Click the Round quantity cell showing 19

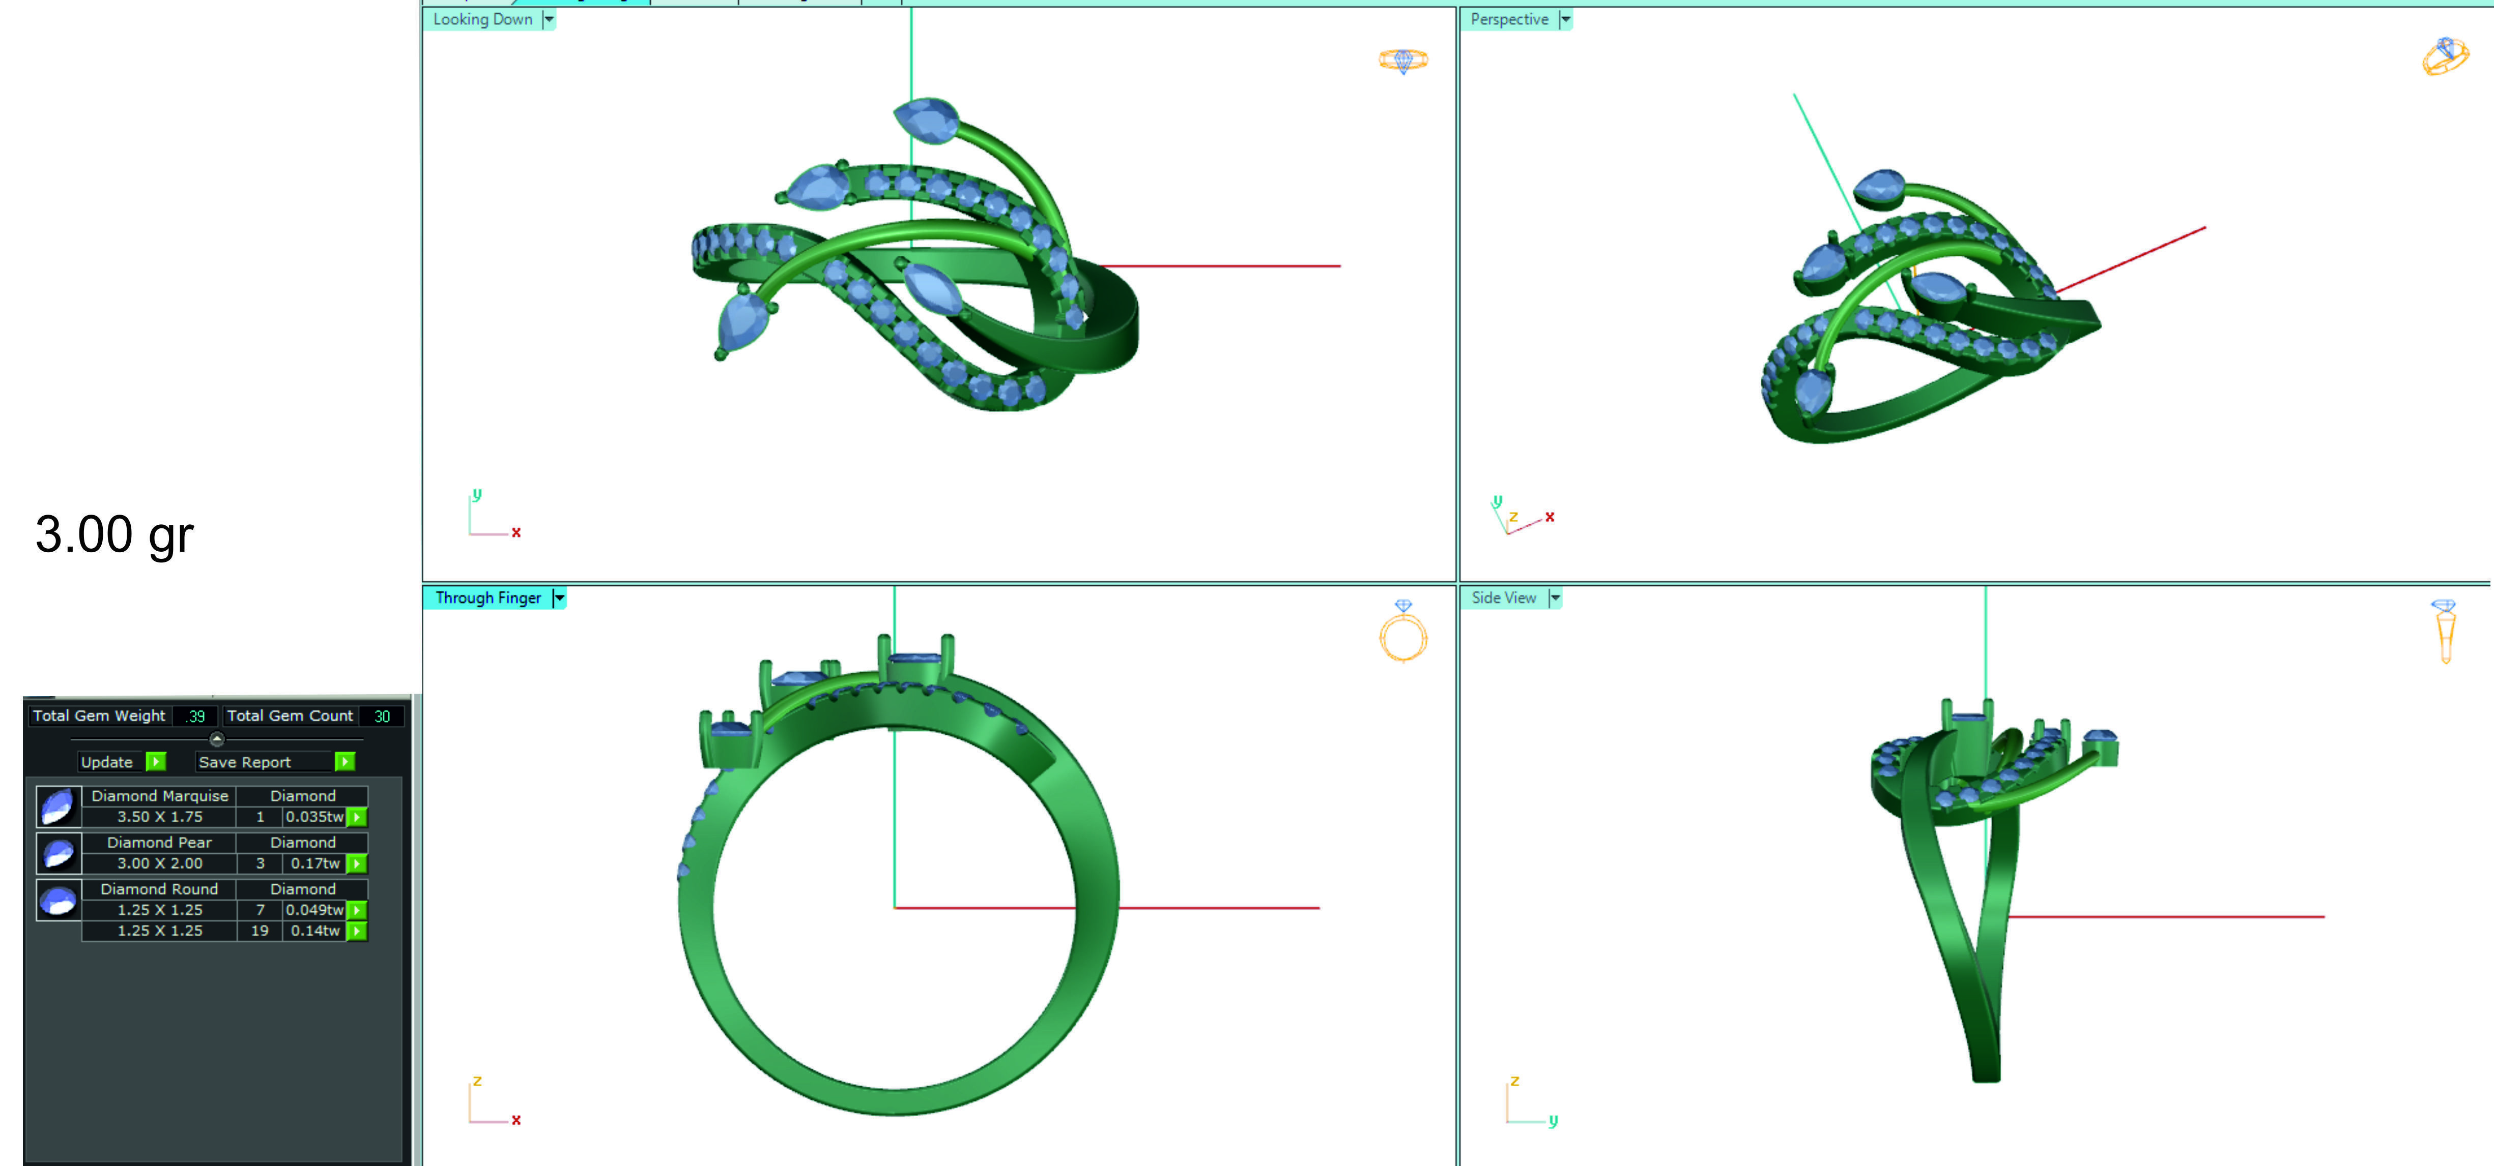point(260,931)
